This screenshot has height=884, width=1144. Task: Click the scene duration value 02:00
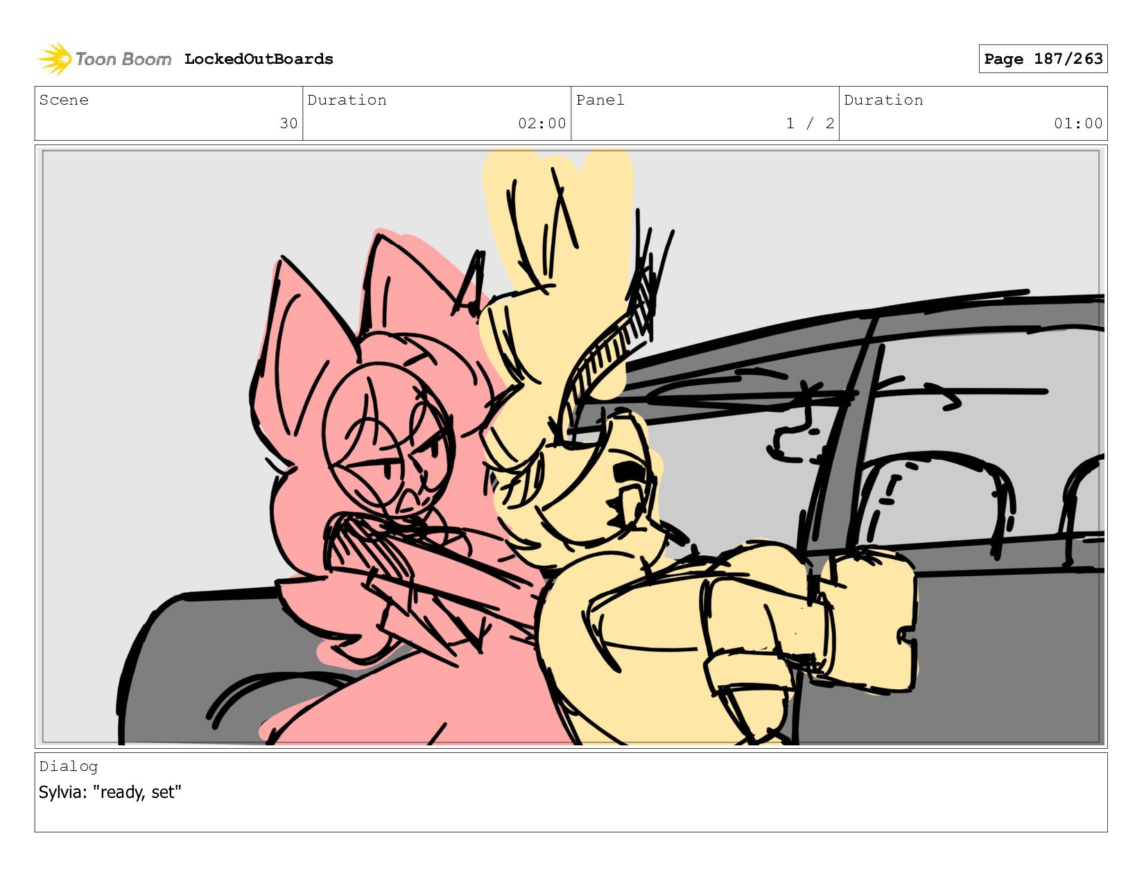[542, 123]
